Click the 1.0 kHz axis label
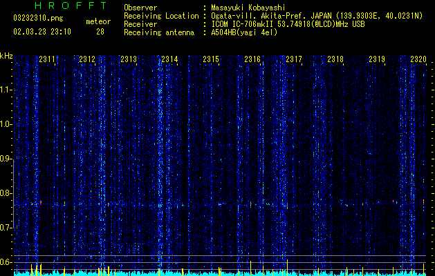Image resolution: width=435 pixels, height=276 pixels. pos(6,124)
